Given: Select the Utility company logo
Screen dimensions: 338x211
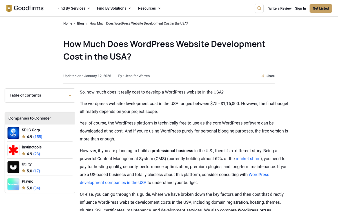Looking at the screenshot, I should (13, 167).
